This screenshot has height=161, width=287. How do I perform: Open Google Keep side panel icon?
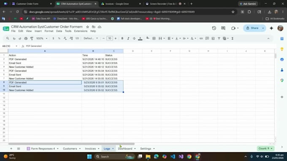[282, 49]
